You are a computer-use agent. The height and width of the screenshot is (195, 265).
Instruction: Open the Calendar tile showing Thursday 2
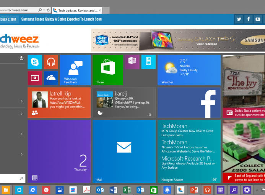click(x=59, y=151)
